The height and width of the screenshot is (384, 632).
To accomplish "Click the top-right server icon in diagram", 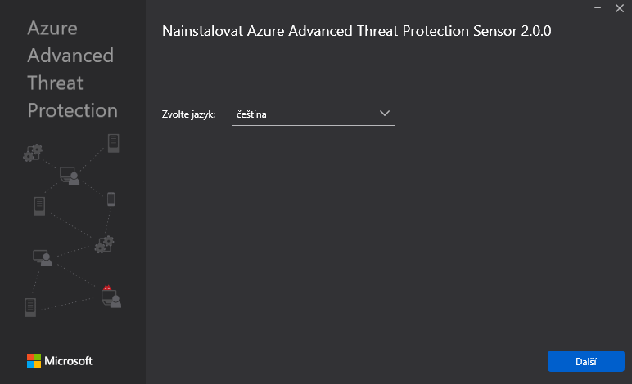I will tap(114, 143).
